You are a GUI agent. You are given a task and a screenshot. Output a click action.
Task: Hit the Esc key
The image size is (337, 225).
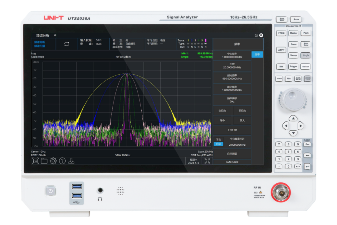coord(307,144)
